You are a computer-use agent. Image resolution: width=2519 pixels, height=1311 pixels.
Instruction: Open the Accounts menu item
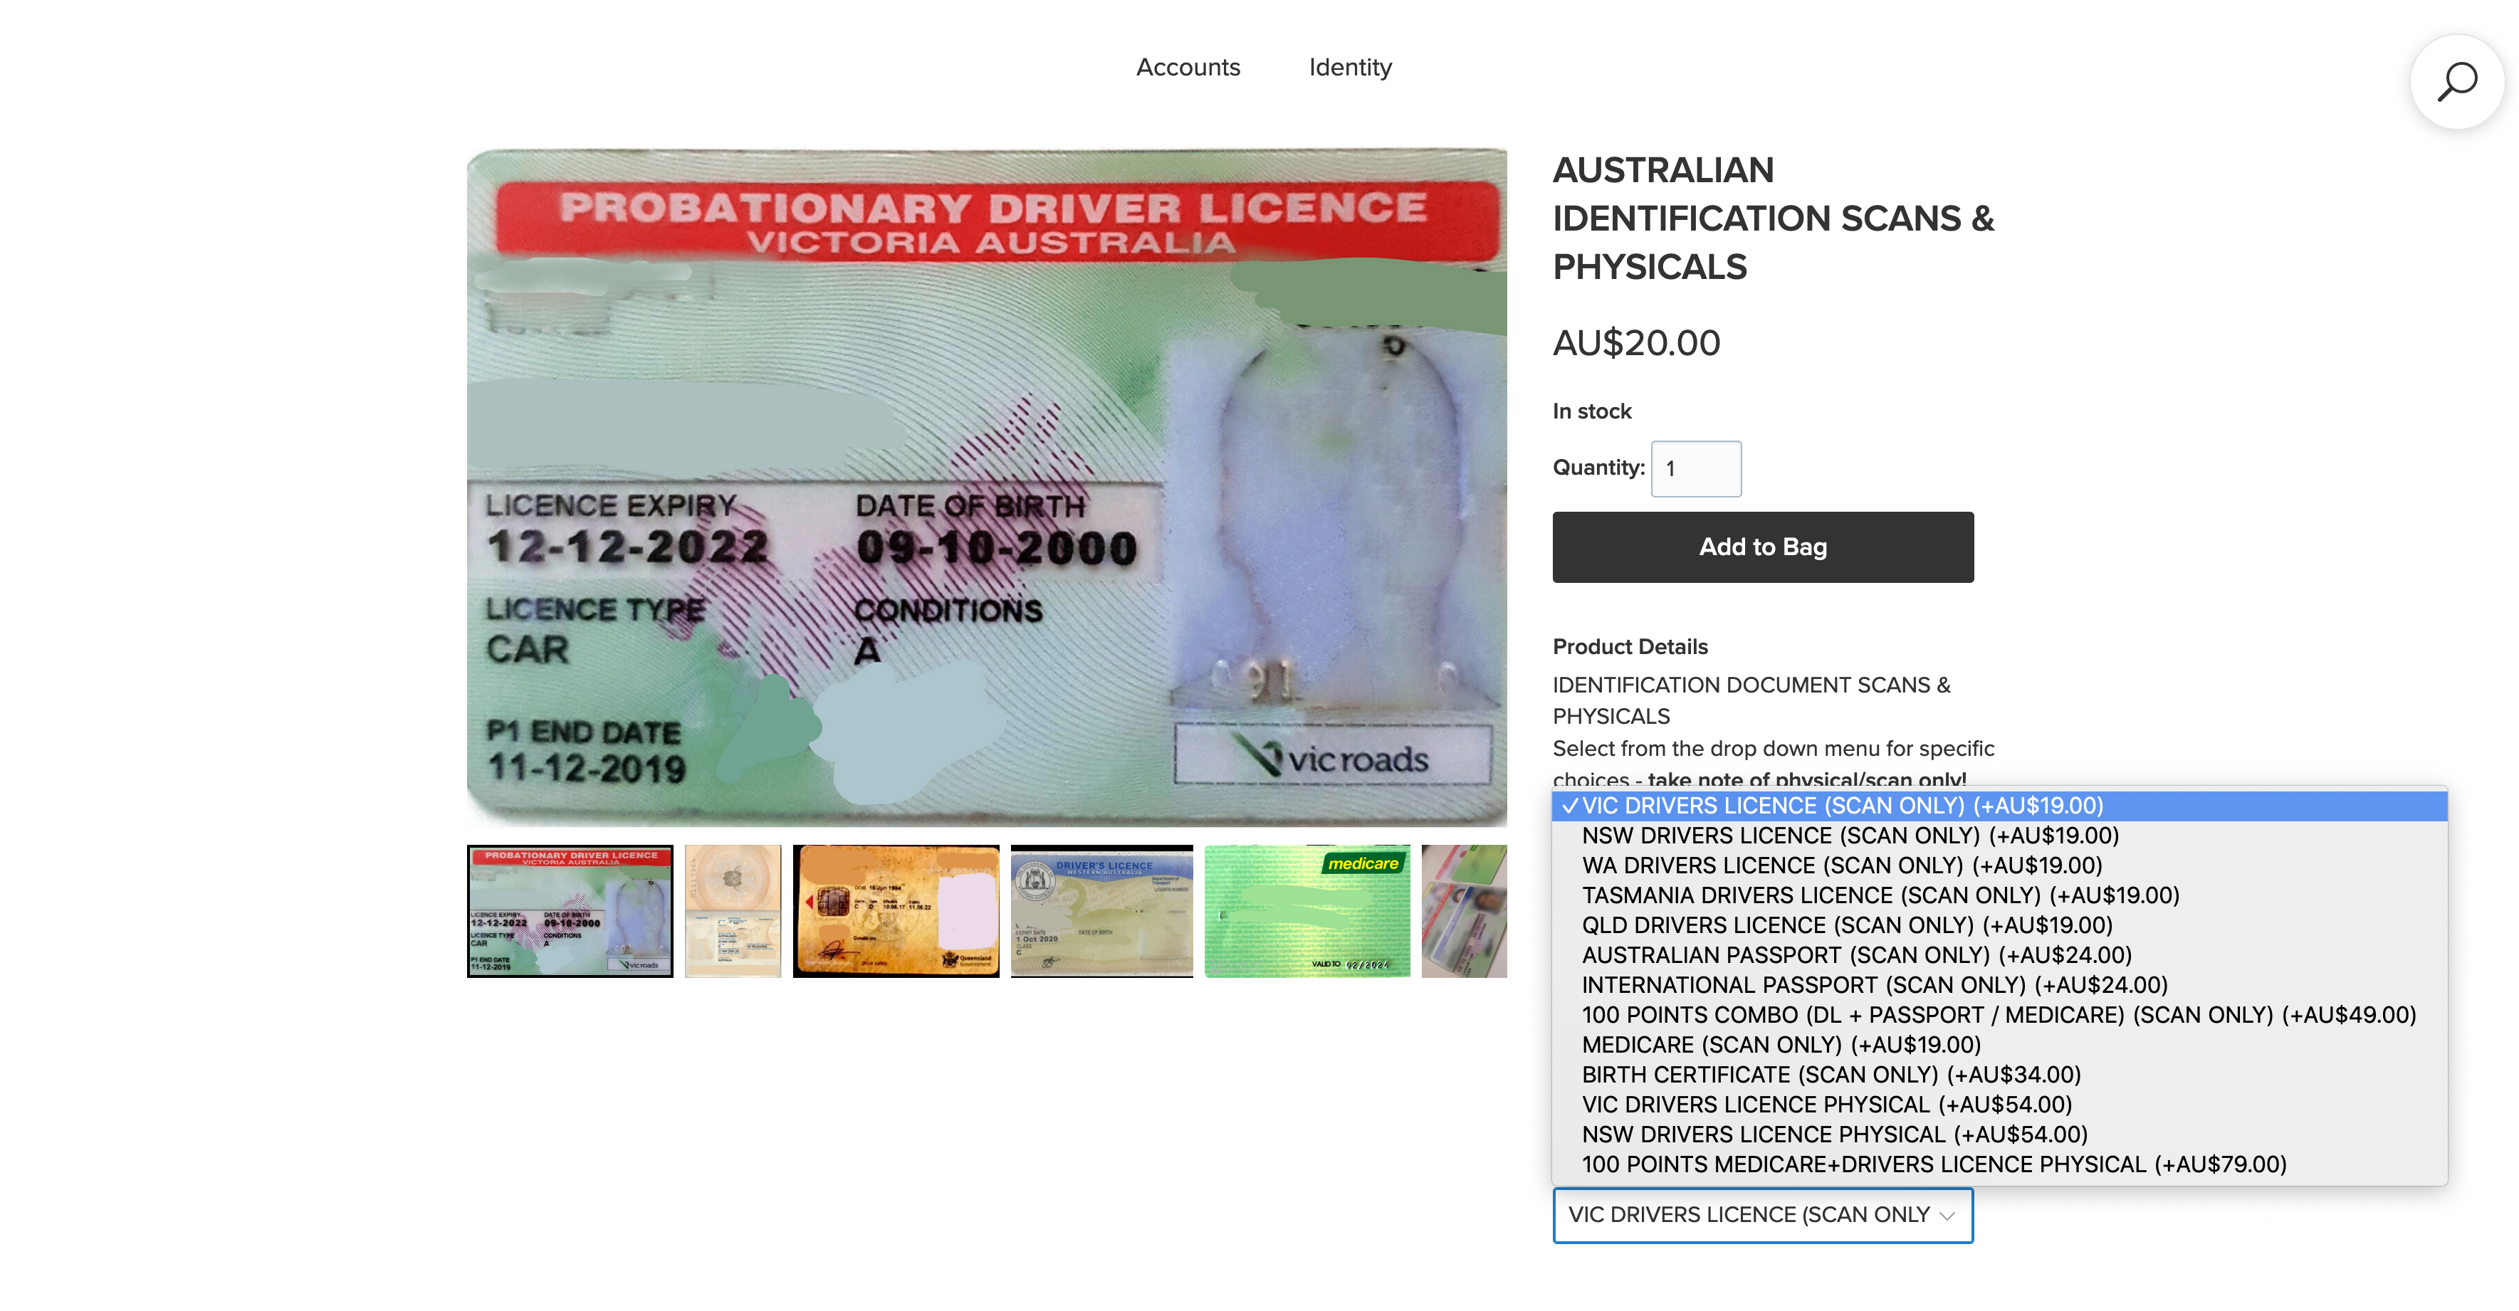click(x=1187, y=68)
